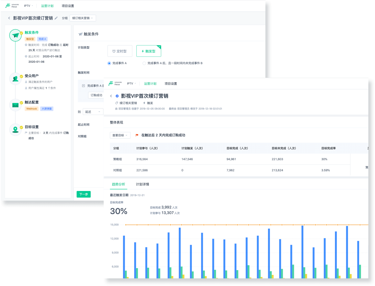The image size is (375, 286).
Task: Click the pencil edit icon beside plan title
Action: (x=56, y=18)
